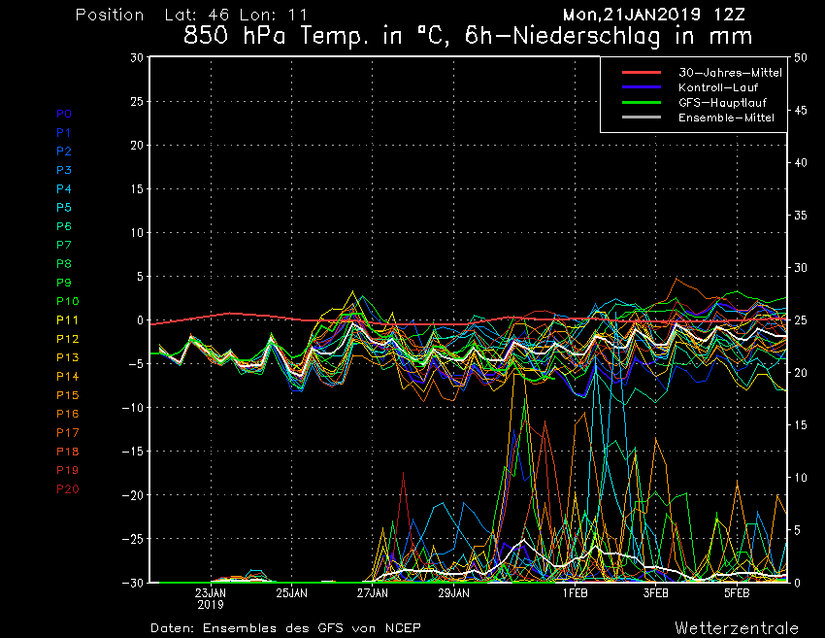
Task: Pick the P3 ensemble label
Action: coord(64,170)
